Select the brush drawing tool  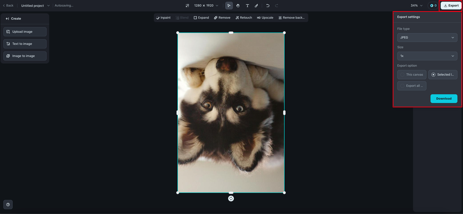pyautogui.click(x=256, y=5)
